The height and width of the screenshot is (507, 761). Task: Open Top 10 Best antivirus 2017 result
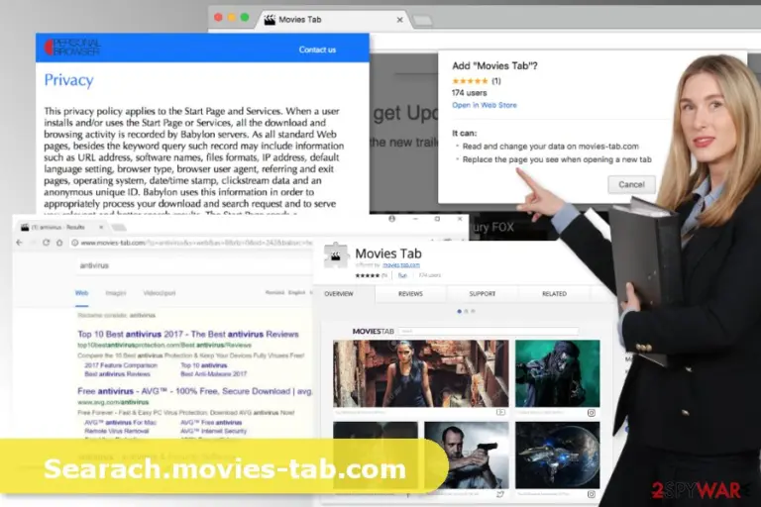(x=188, y=334)
